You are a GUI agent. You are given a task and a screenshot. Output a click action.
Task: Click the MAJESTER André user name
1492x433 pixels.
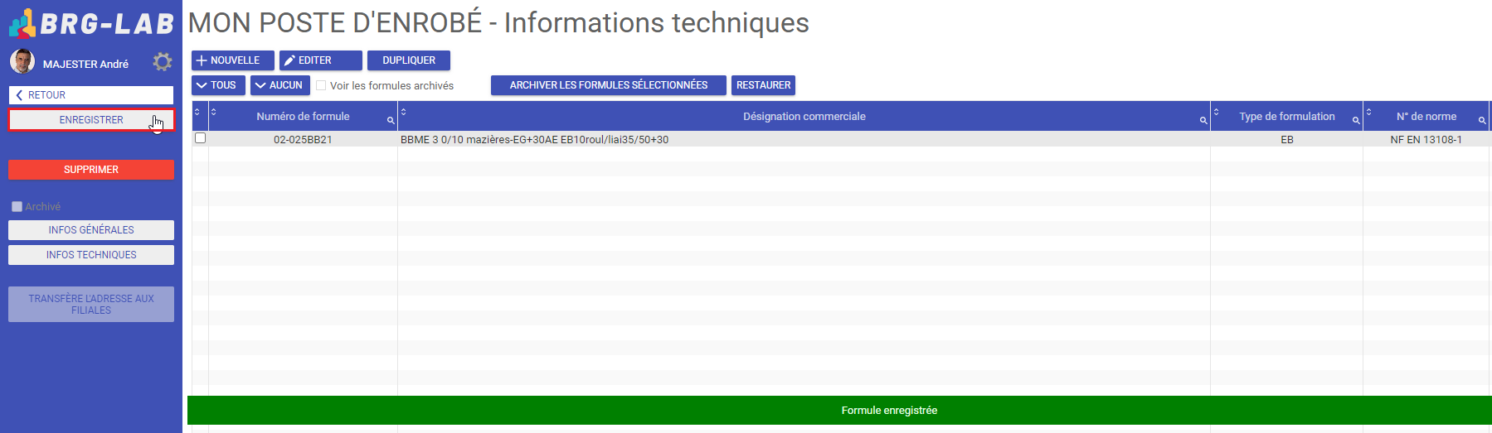(85, 64)
